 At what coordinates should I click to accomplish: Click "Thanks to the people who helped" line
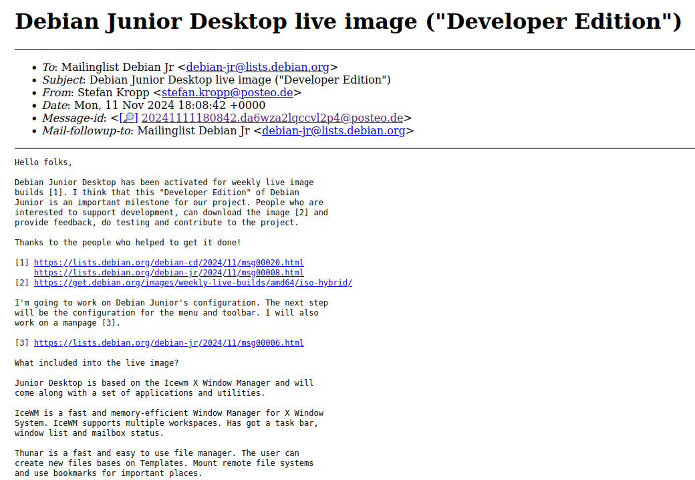pyautogui.click(x=128, y=243)
